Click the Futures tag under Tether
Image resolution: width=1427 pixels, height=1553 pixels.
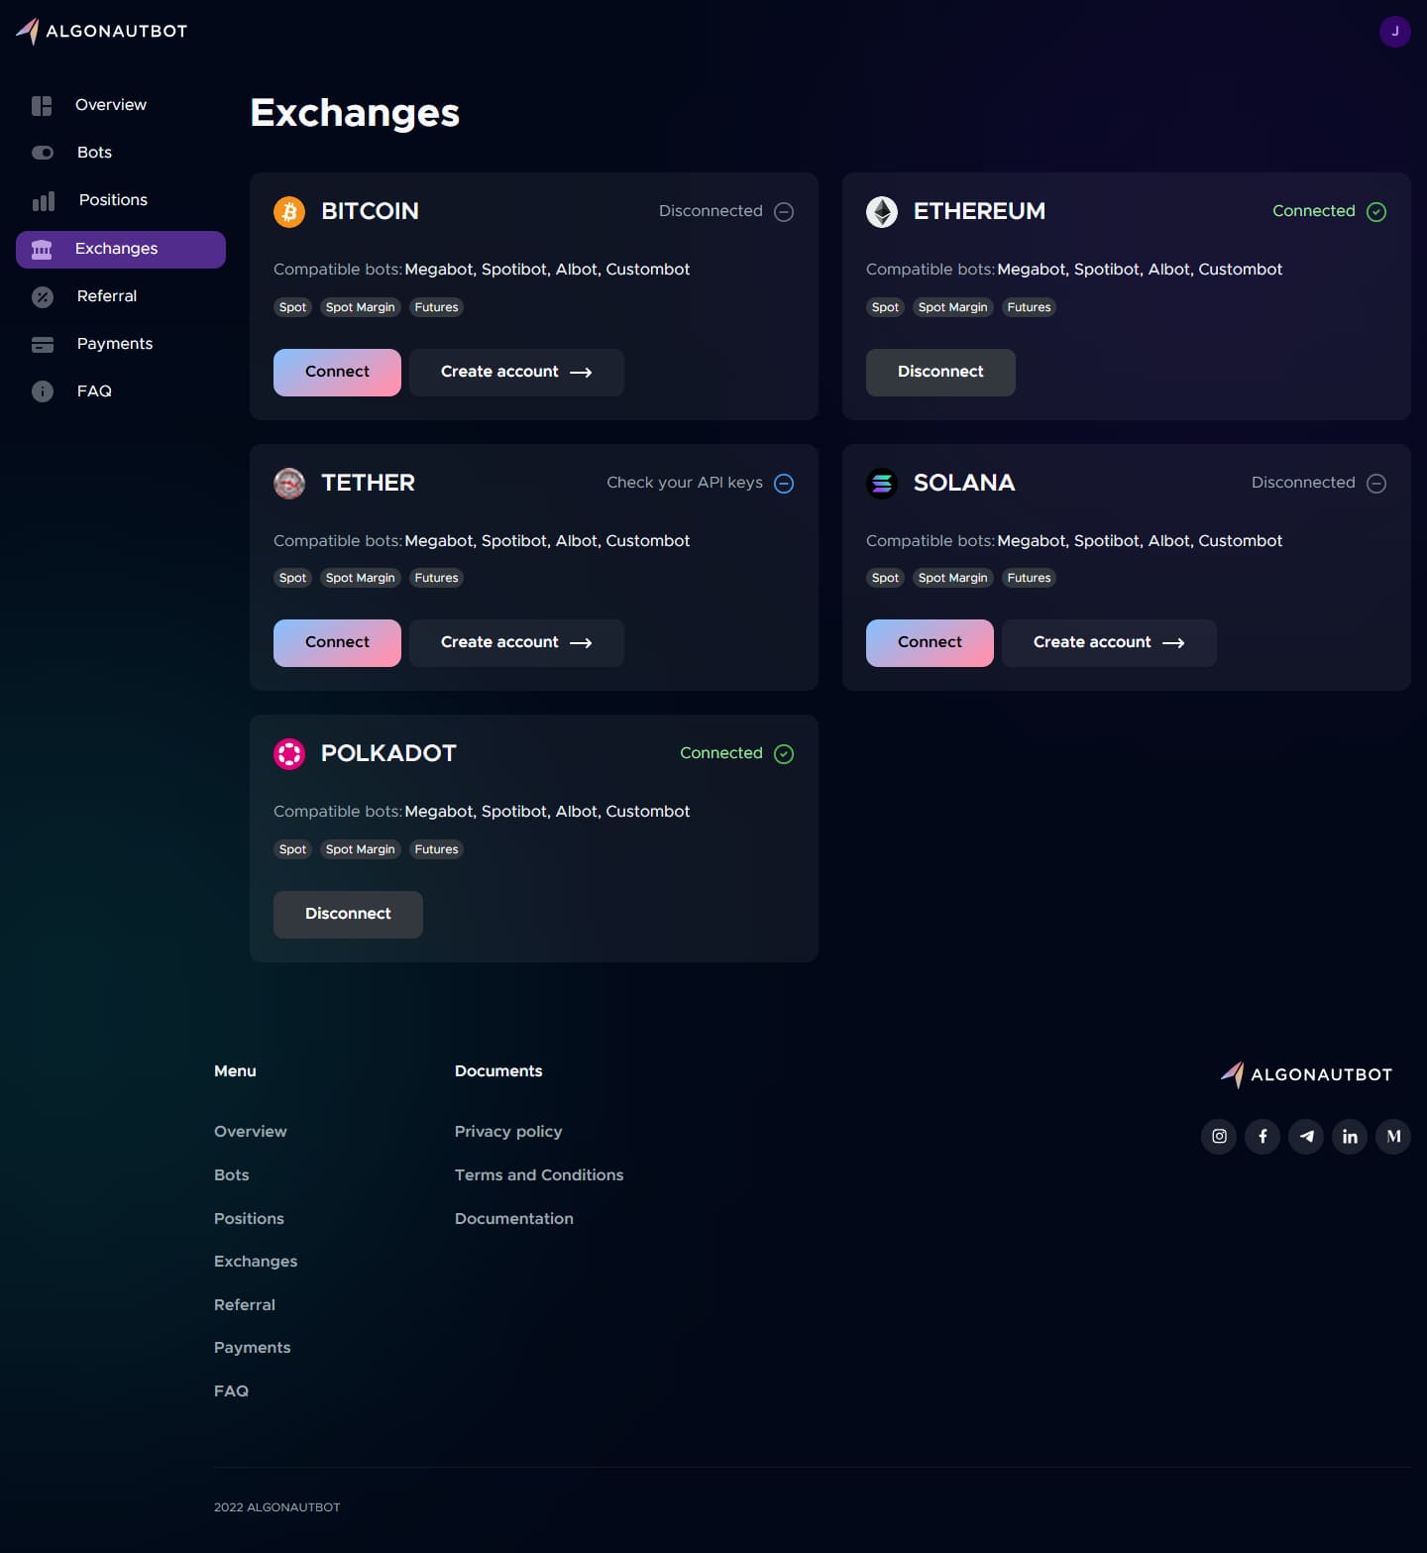point(437,578)
